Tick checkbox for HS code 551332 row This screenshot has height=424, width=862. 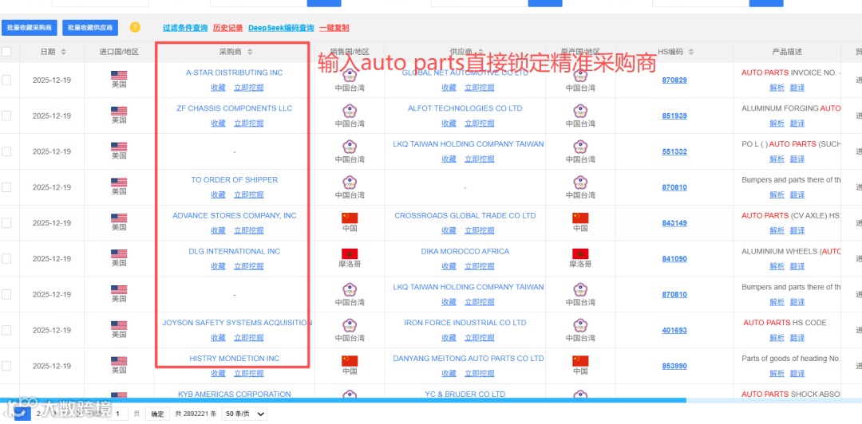(x=6, y=151)
